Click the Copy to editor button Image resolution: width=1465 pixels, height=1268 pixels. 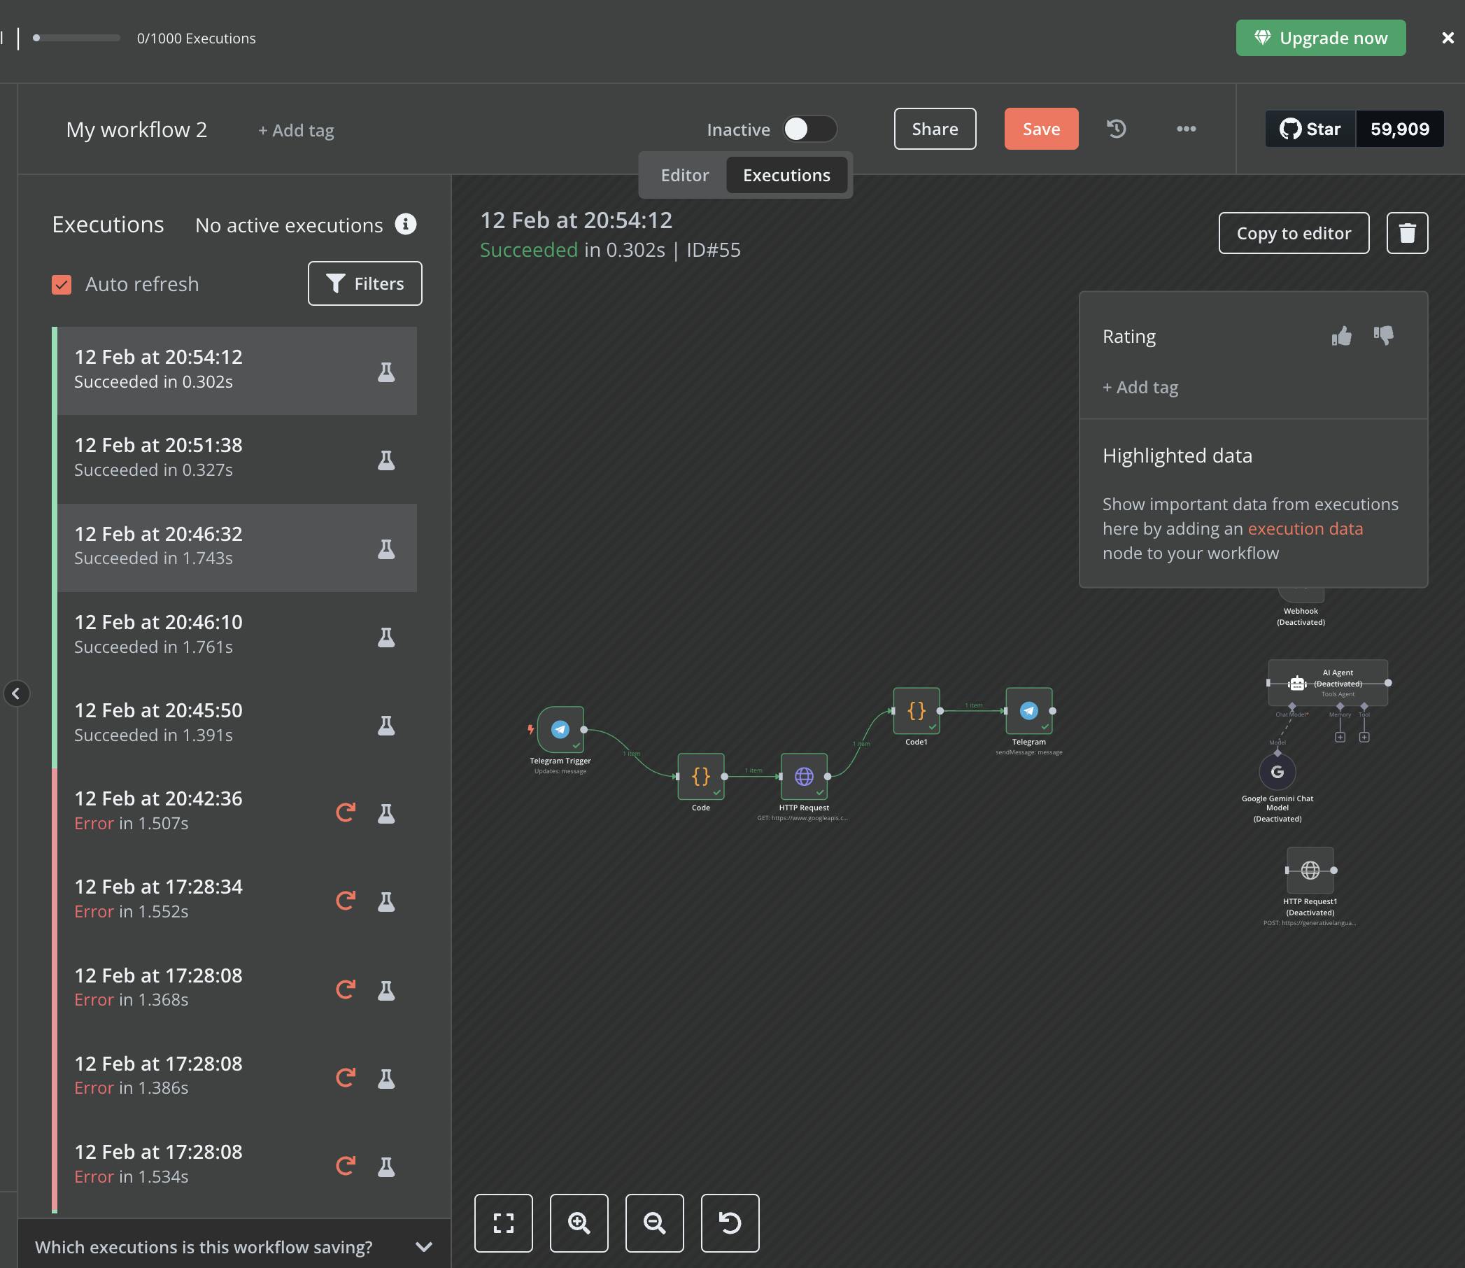pyautogui.click(x=1293, y=233)
